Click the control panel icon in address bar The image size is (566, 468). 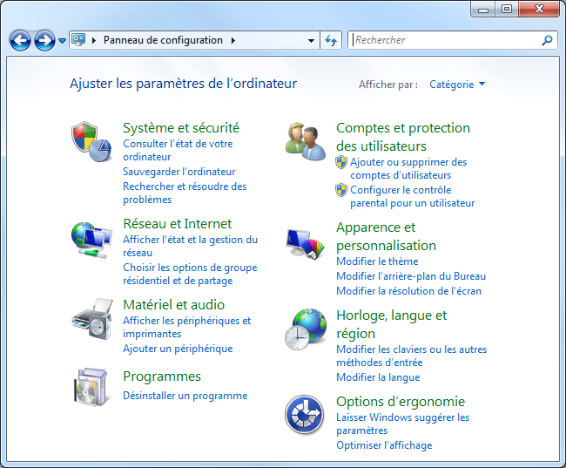point(78,40)
